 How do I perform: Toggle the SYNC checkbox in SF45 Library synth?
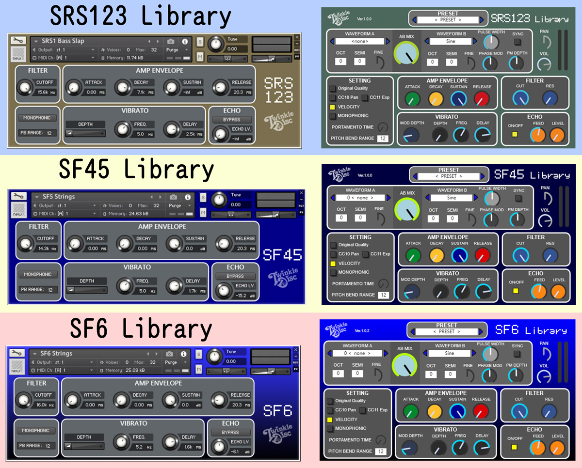[518, 199]
